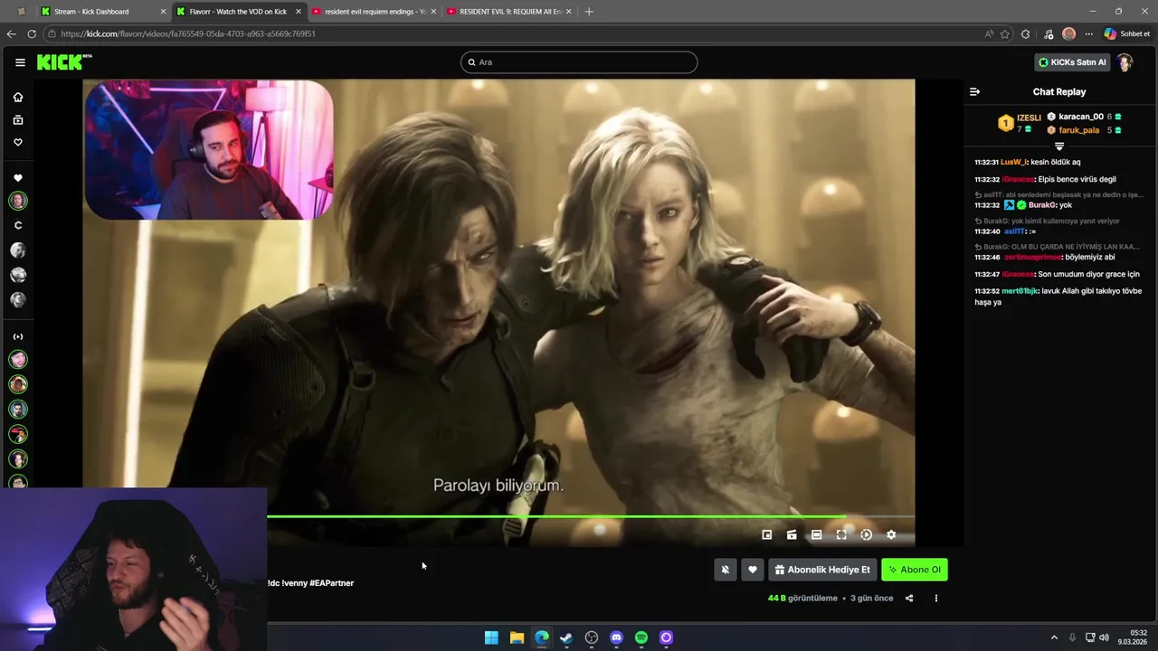Enable picture-in-picture mode in the player
Image resolution: width=1158 pixels, height=651 pixels.
[767, 535]
